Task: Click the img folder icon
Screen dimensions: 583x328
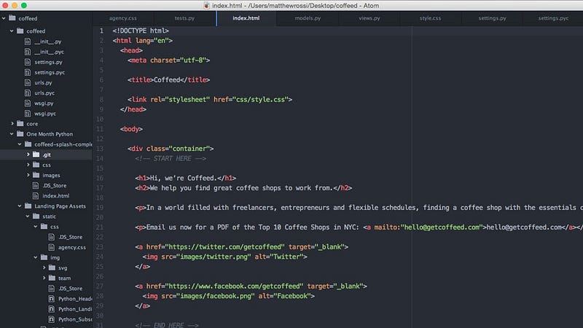Action: pyautogui.click(x=44, y=257)
